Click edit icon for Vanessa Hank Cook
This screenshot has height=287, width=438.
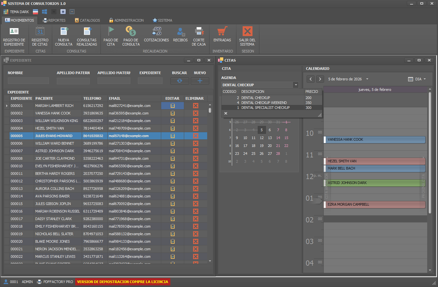(x=172, y=113)
